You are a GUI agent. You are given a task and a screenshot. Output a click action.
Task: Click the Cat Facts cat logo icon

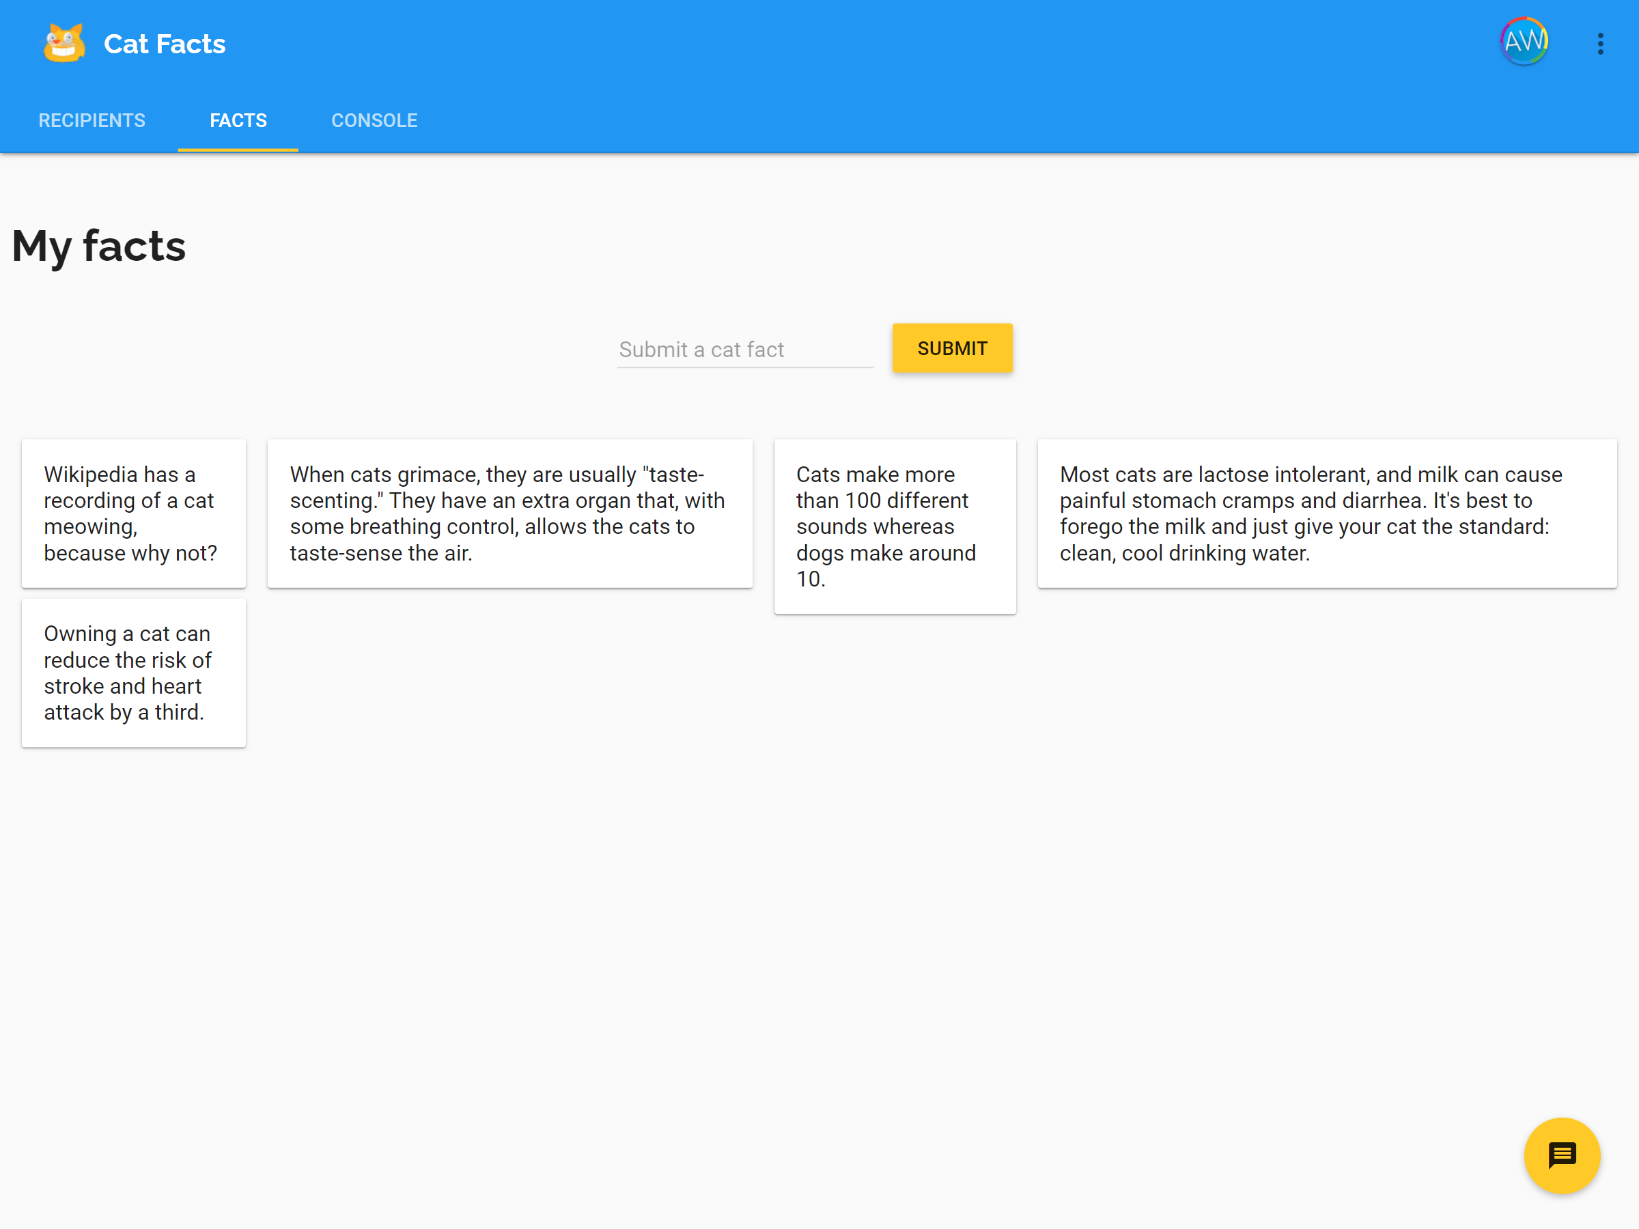click(64, 43)
